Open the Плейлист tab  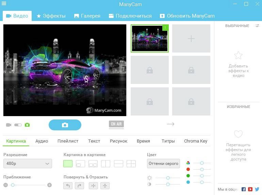pyautogui.click(x=68, y=141)
